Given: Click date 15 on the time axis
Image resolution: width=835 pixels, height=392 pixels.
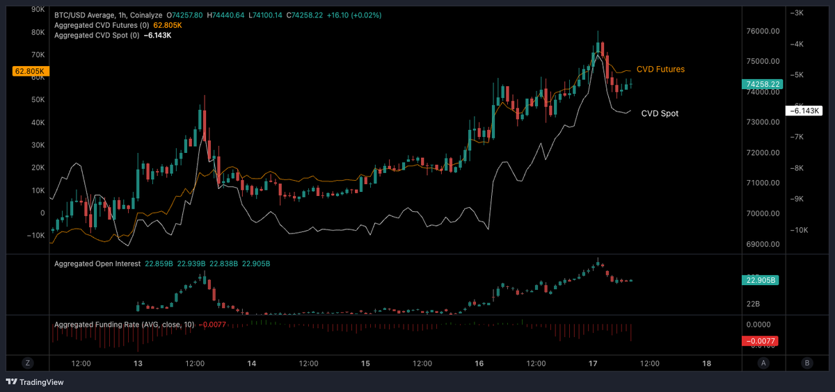Looking at the screenshot, I should click(365, 363).
